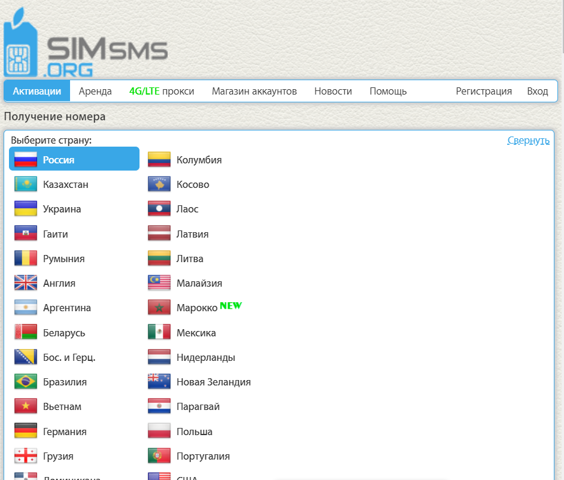Click the Georgia flag icon
Image resolution: width=564 pixels, height=480 pixels.
(x=26, y=455)
